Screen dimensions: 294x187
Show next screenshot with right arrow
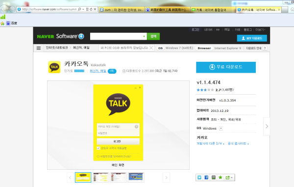tap(166, 177)
